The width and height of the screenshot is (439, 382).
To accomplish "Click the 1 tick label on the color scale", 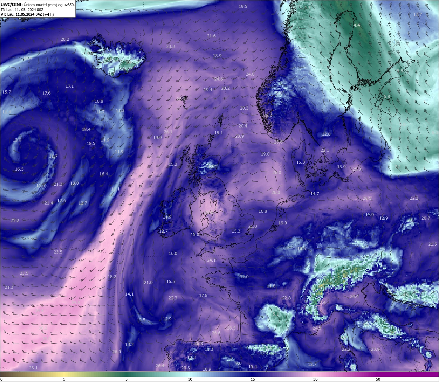I will (x=64, y=379).
